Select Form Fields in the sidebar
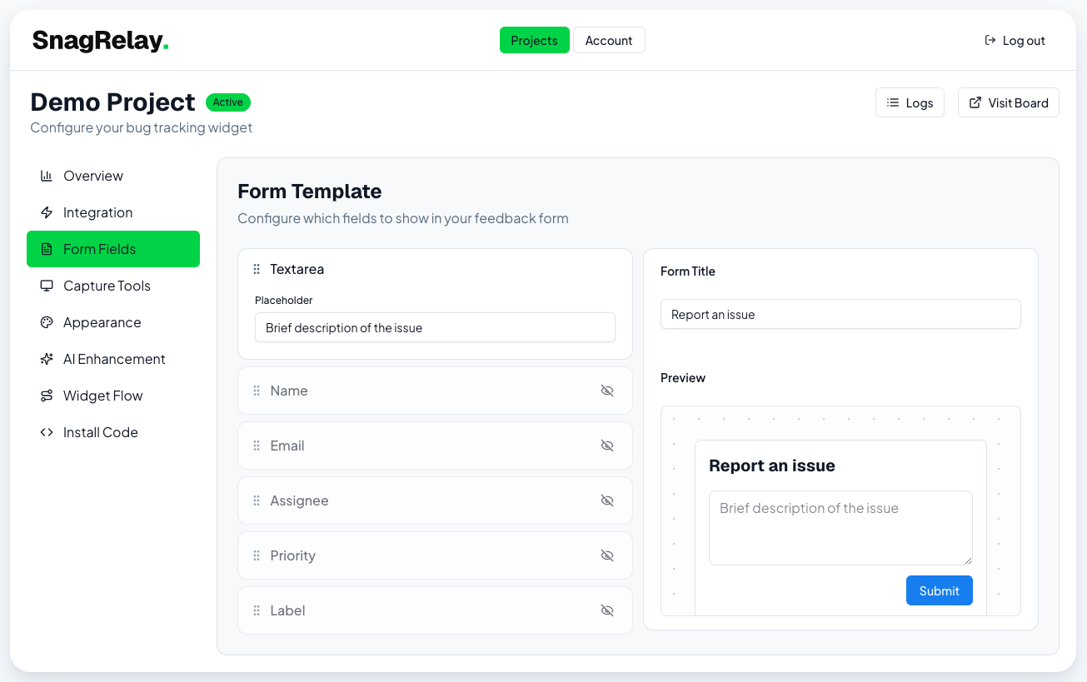 [113, 249]
